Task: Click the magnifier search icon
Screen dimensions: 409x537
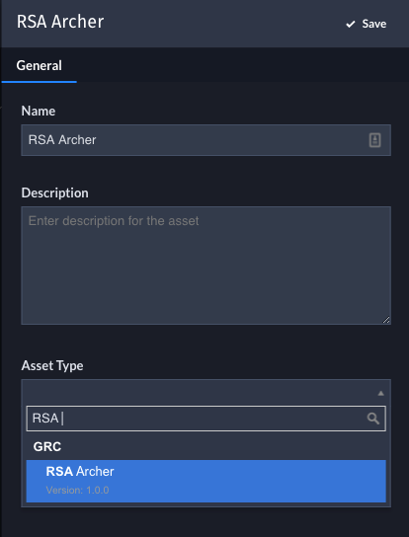Action: point(373,419)
